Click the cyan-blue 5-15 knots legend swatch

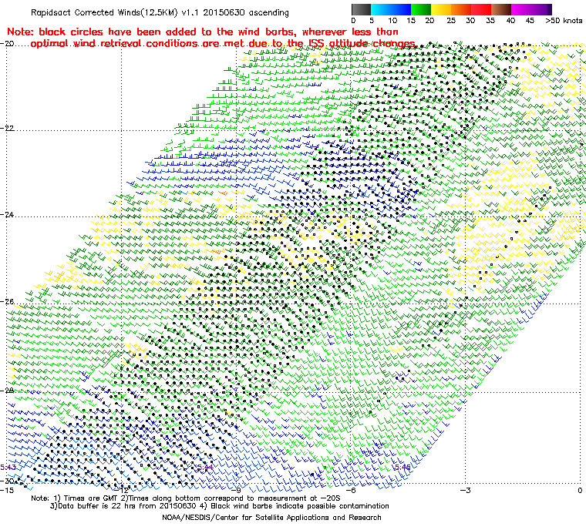(391, 9)
